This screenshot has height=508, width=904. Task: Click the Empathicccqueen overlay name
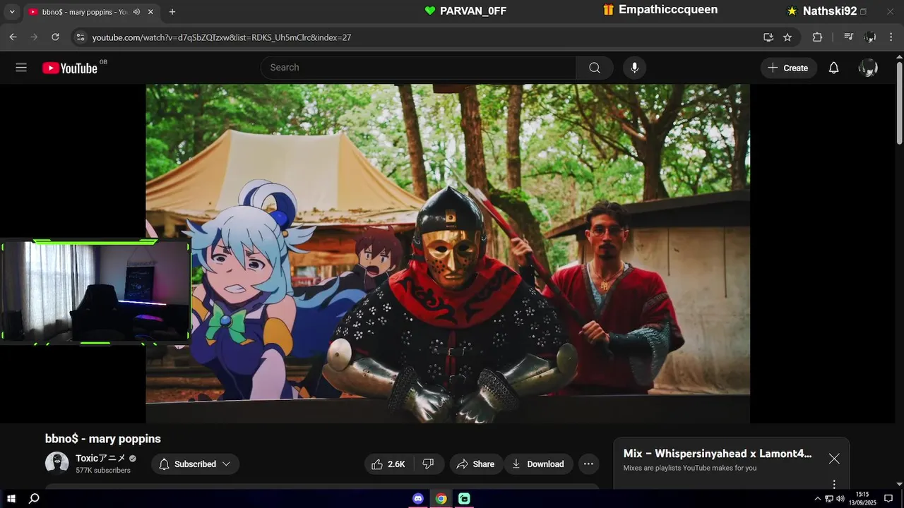[668, 10]
